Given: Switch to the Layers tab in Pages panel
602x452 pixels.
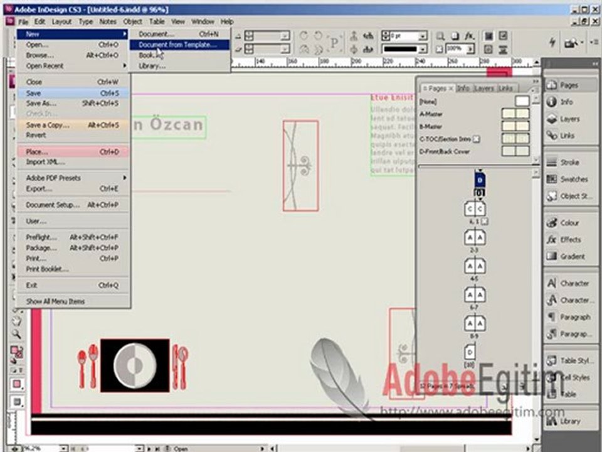Looking at the screenshot, I should click(x=483, y=89).
